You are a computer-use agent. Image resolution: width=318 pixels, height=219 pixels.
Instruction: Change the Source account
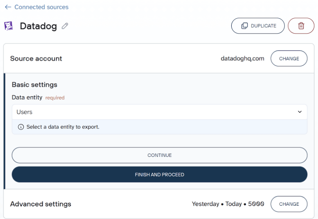[x=289, y=58]
